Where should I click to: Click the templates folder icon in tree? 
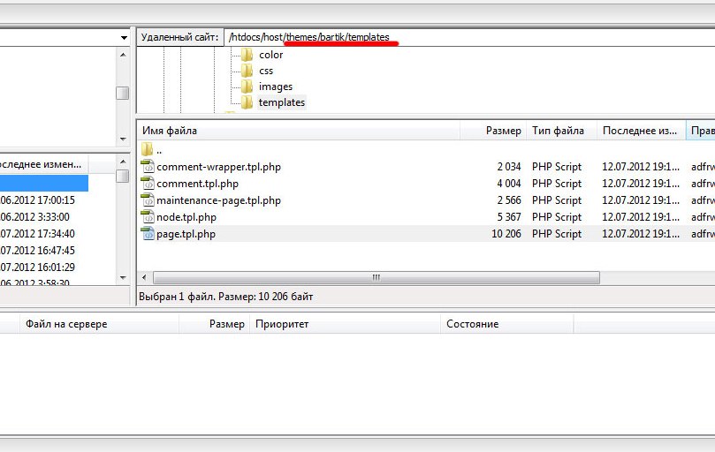(247, 102)
